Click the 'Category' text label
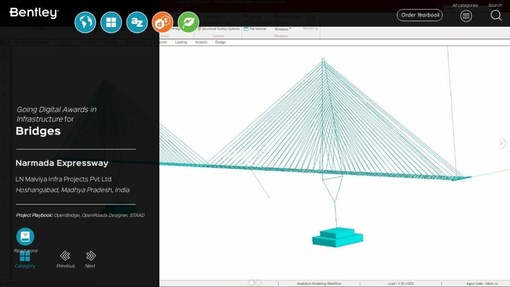The width and height of the screenshot is (510, 287). tap(25, 266)
